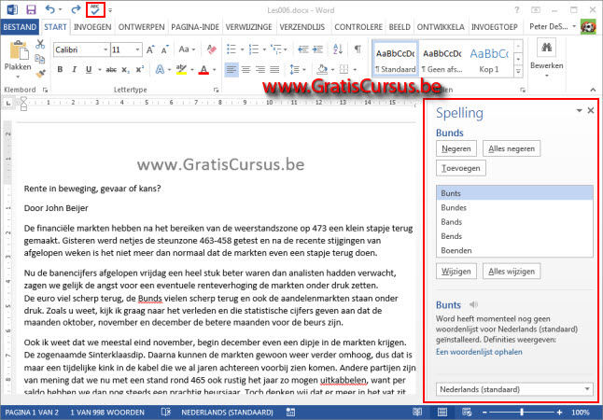This screenshot has height=420, width=603.
Task: Copy selection using the copy icon
Action: point(39,58)
